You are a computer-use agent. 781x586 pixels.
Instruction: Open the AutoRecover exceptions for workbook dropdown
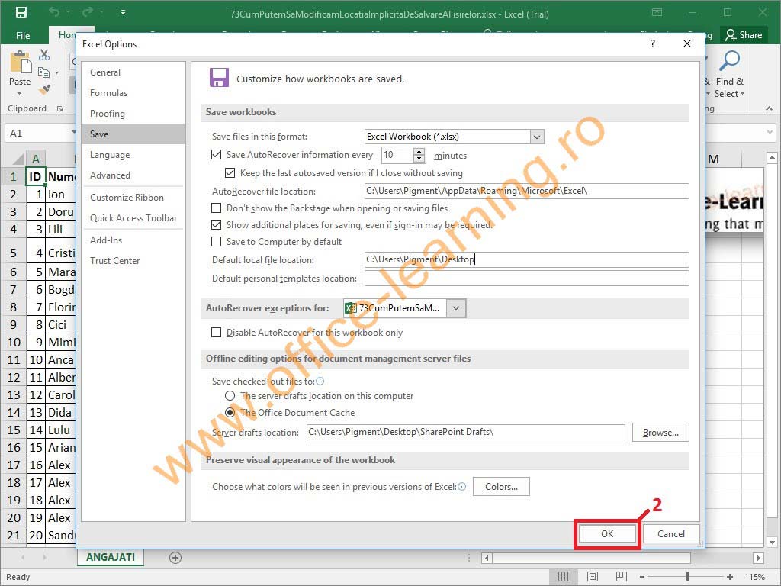point(456,308)
